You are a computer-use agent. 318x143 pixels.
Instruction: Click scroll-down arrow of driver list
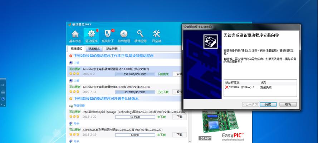190,142
